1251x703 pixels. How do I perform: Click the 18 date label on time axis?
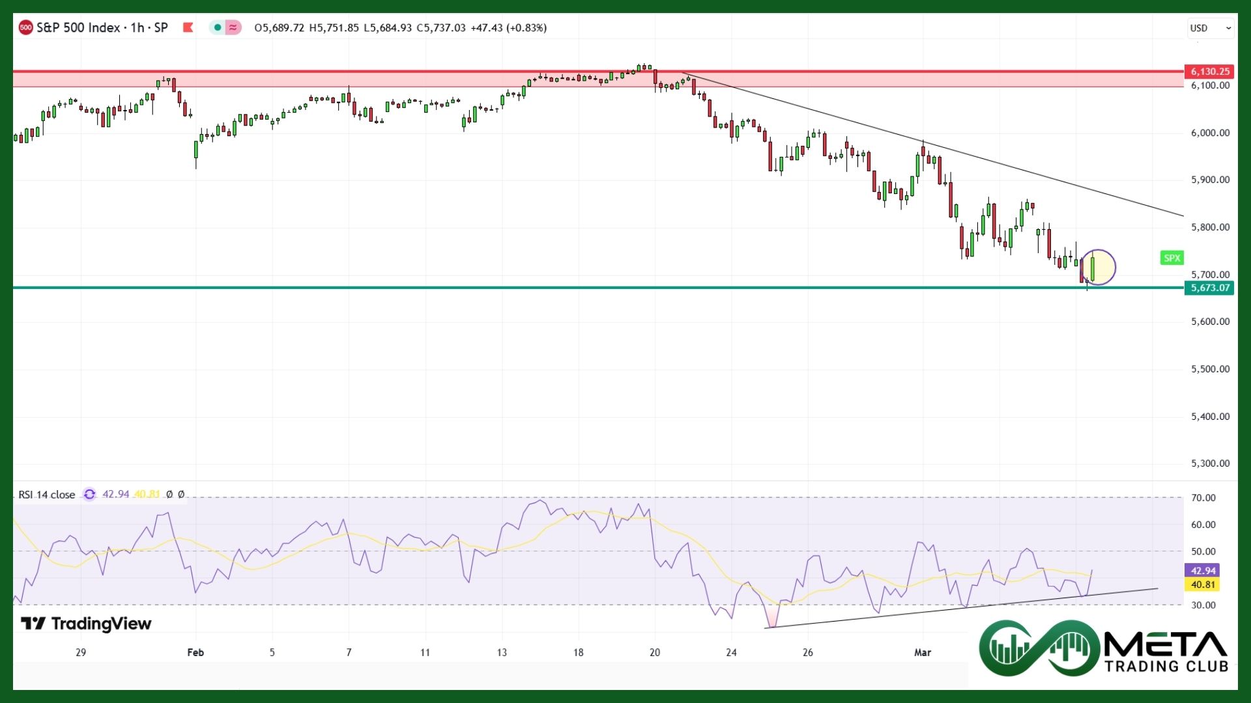[x=579, y=652]
